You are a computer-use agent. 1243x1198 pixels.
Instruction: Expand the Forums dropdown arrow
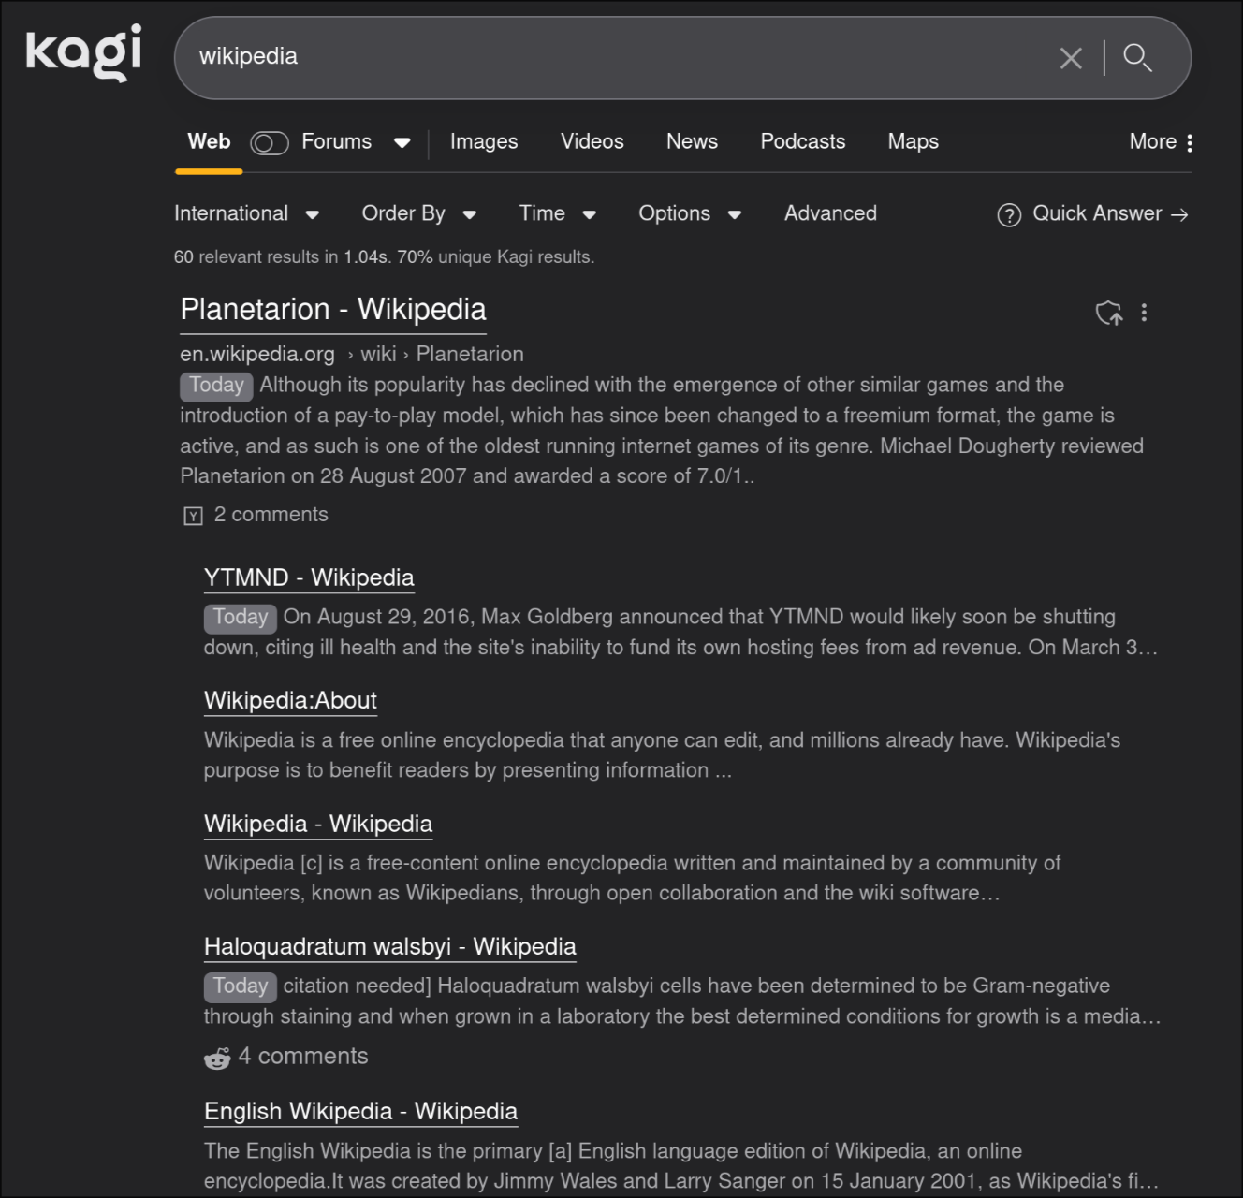pyautogui.click(x=402, y=142)
